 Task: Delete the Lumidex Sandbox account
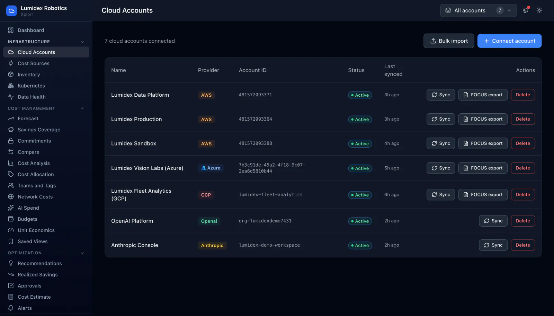pos(523,143)
